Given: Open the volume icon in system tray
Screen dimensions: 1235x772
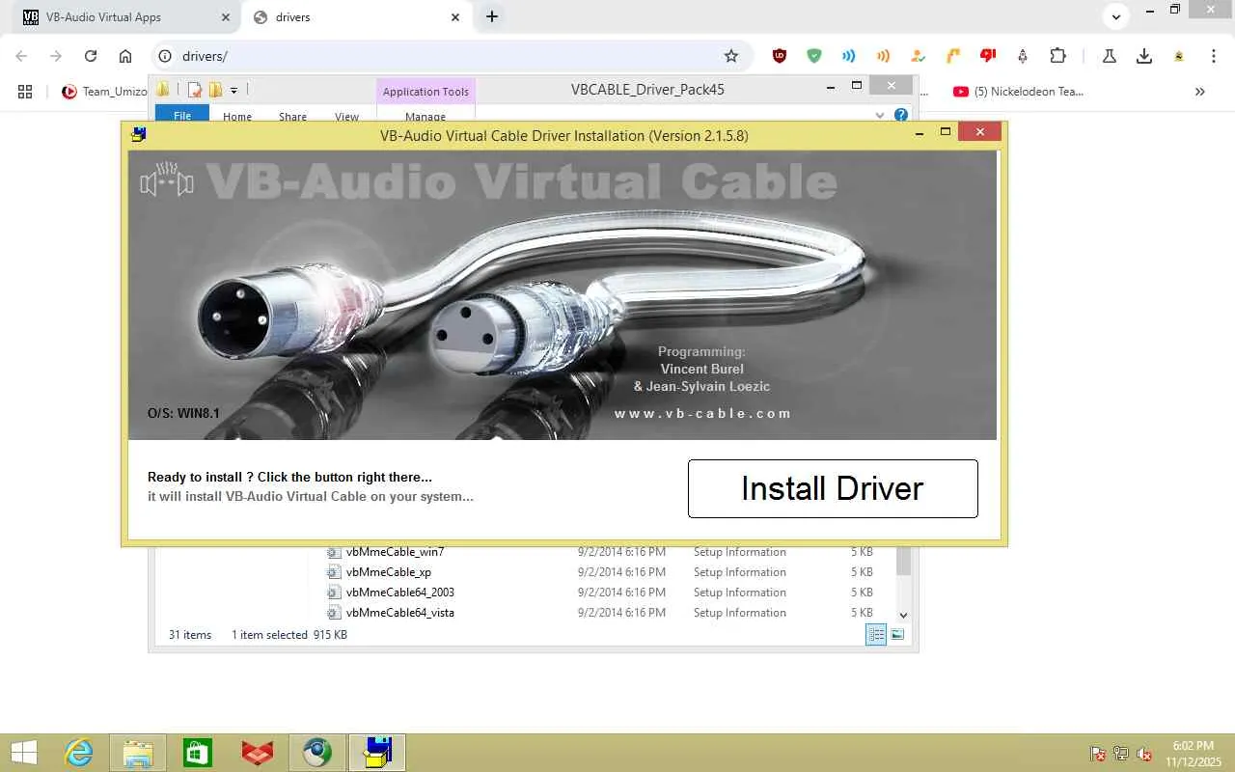Looking at the screenshot, I should [x=1144, y=754].
